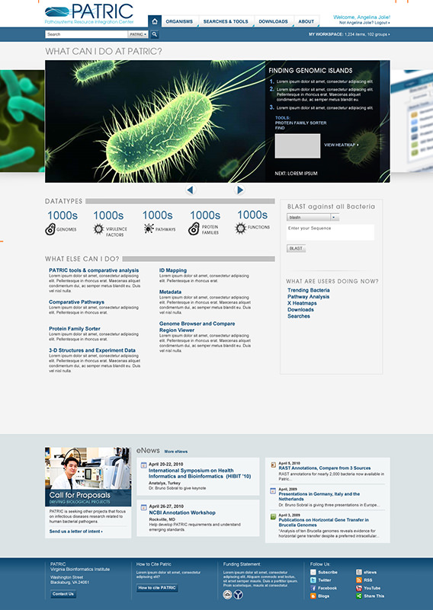Click the Logout link
This screenshot has height=610, width=433.
point(382,23)
